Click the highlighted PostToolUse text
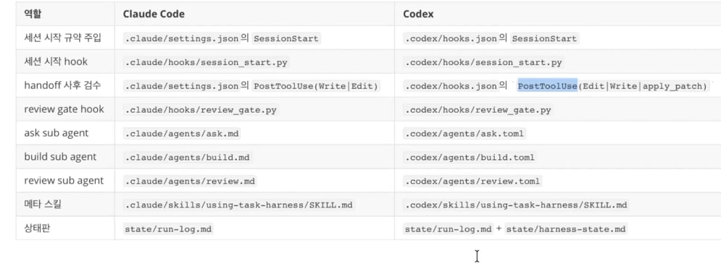 tap(547, 86)
